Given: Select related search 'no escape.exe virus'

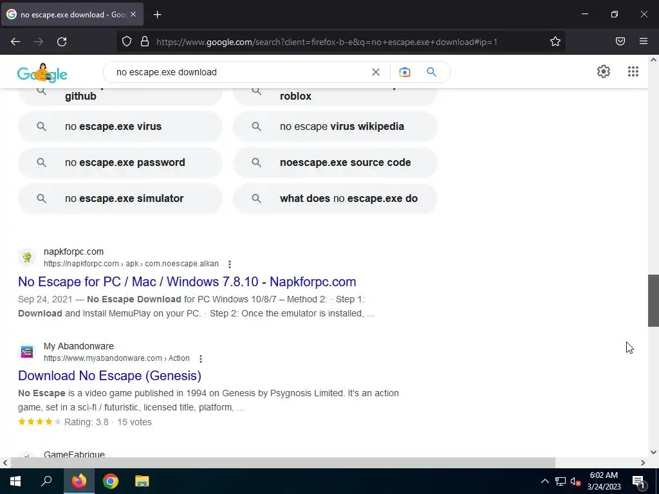Looking at the screenshot, I should pos(120,127).
